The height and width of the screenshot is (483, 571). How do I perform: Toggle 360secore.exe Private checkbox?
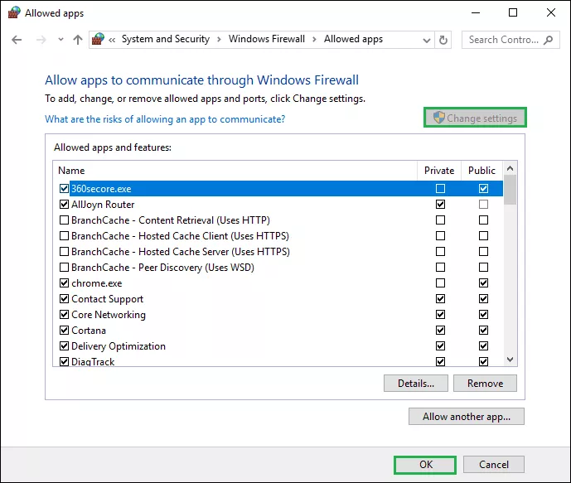[x=440, y=189]
